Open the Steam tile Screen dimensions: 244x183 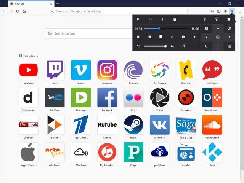[x=133, y=125]
